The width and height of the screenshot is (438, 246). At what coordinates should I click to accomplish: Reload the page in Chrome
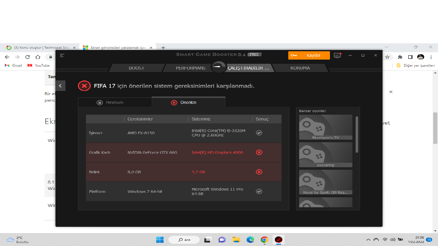point(28,57)
